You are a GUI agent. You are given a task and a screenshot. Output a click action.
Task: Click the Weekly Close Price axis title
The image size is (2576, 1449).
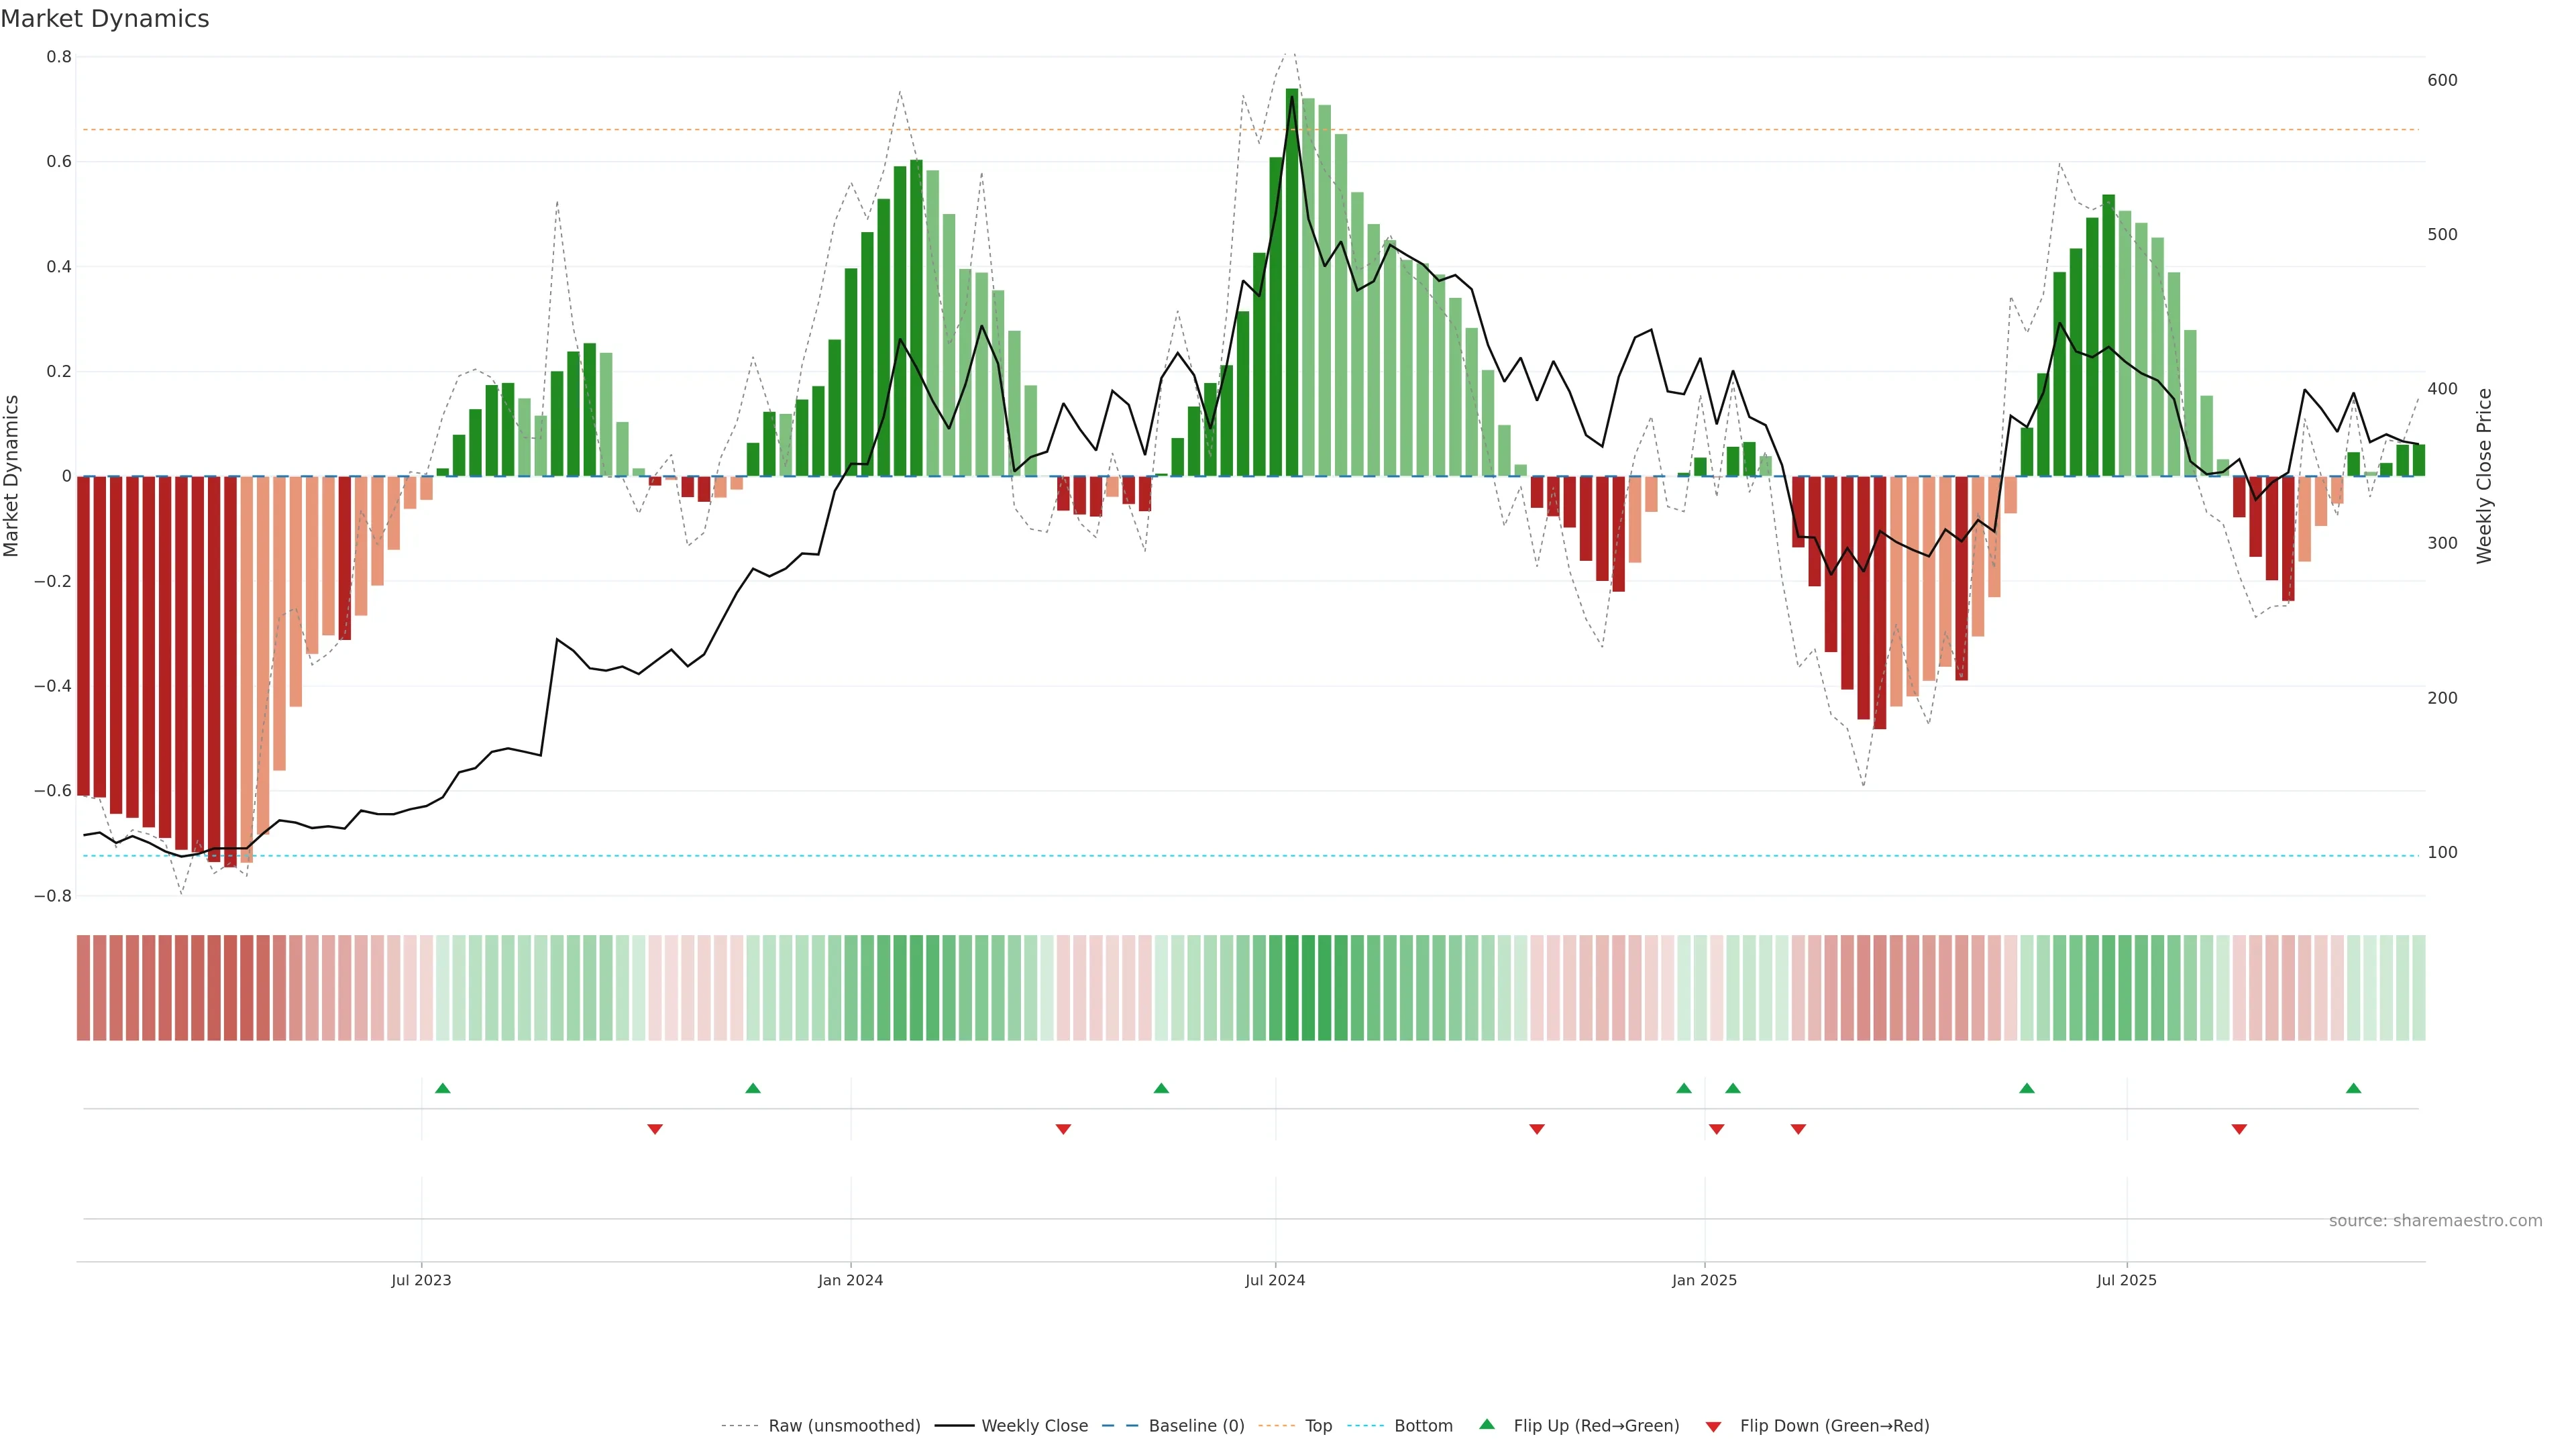tap(2484, 476)
